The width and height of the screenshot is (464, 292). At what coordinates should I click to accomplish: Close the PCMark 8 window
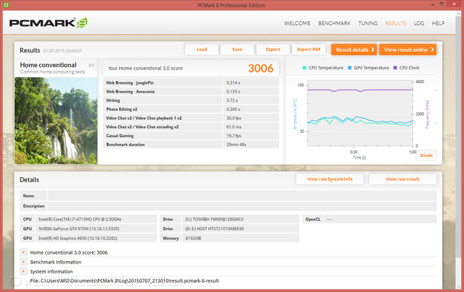[454, 4]
